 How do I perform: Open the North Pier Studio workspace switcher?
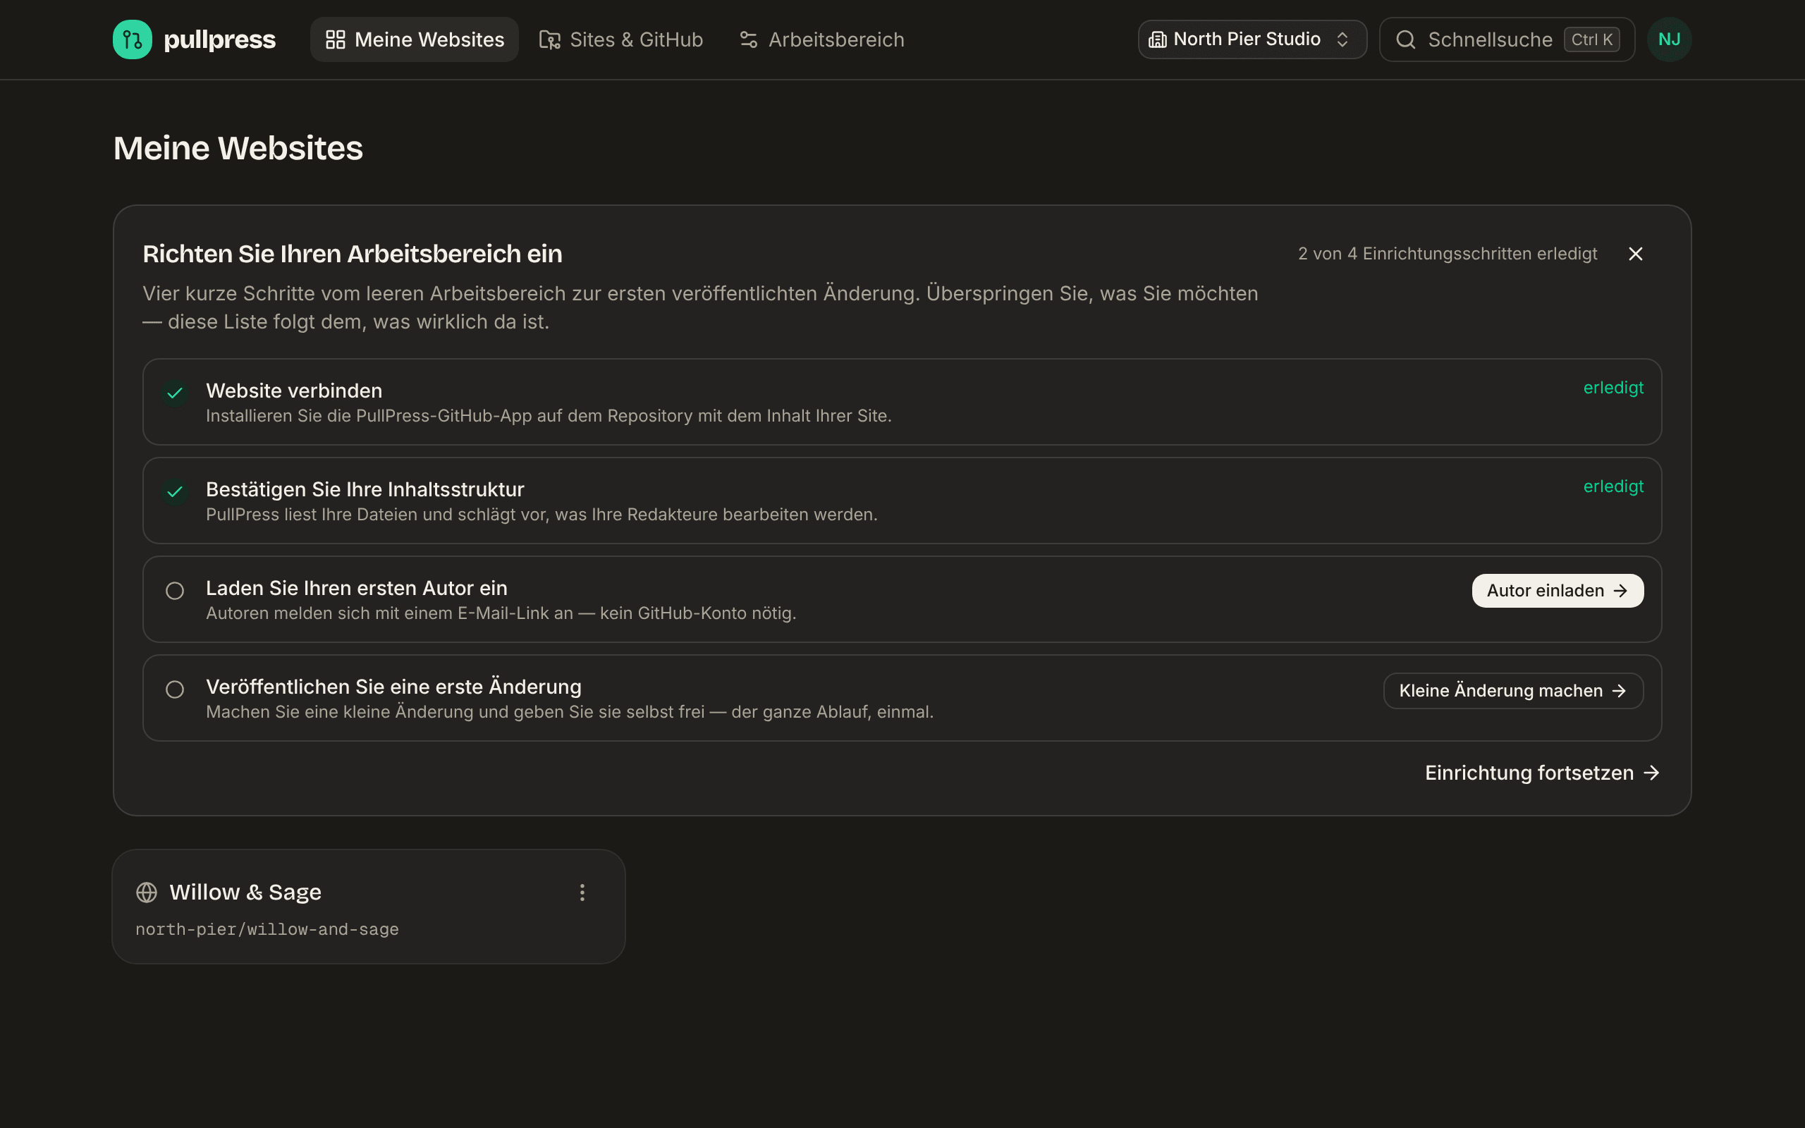click(x=1252, y=39)
